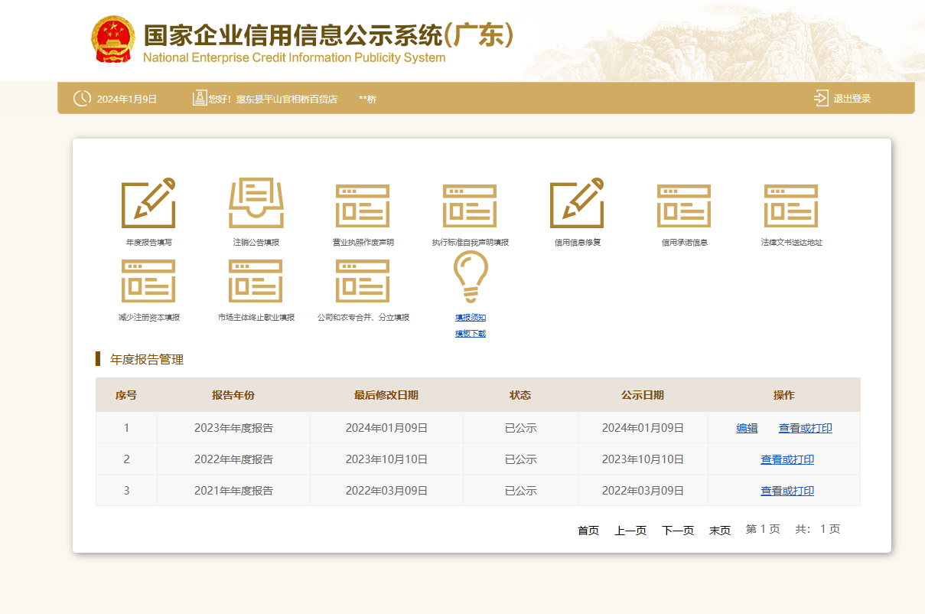Select the 2022年年度报告 cell

(x=233, y=459)
